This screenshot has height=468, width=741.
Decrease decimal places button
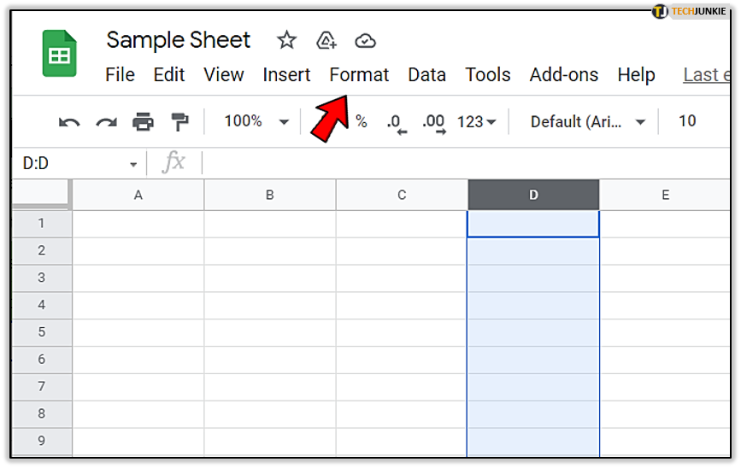click(396, 124)
